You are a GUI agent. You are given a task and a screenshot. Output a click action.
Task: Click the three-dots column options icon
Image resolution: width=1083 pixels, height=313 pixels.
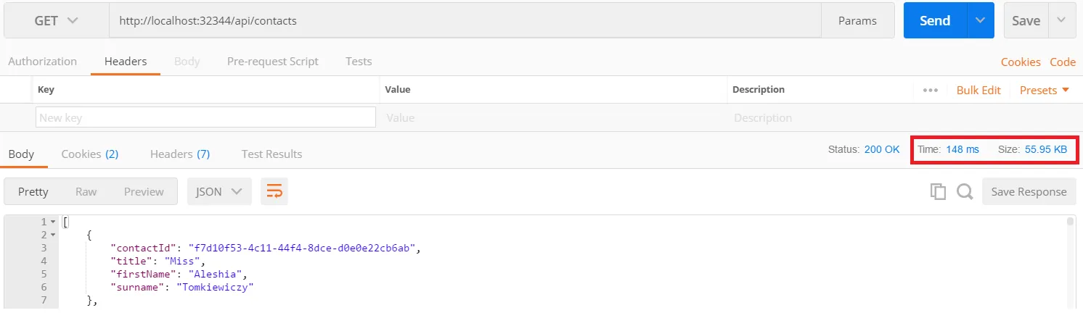[x=930, y=90]
